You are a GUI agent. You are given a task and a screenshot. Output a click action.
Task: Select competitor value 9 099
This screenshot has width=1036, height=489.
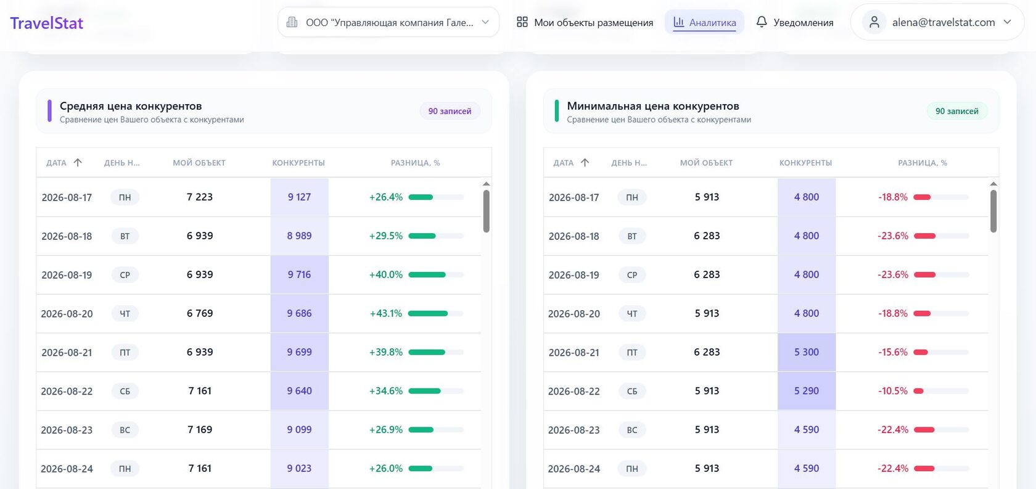[x=299, y=430]
